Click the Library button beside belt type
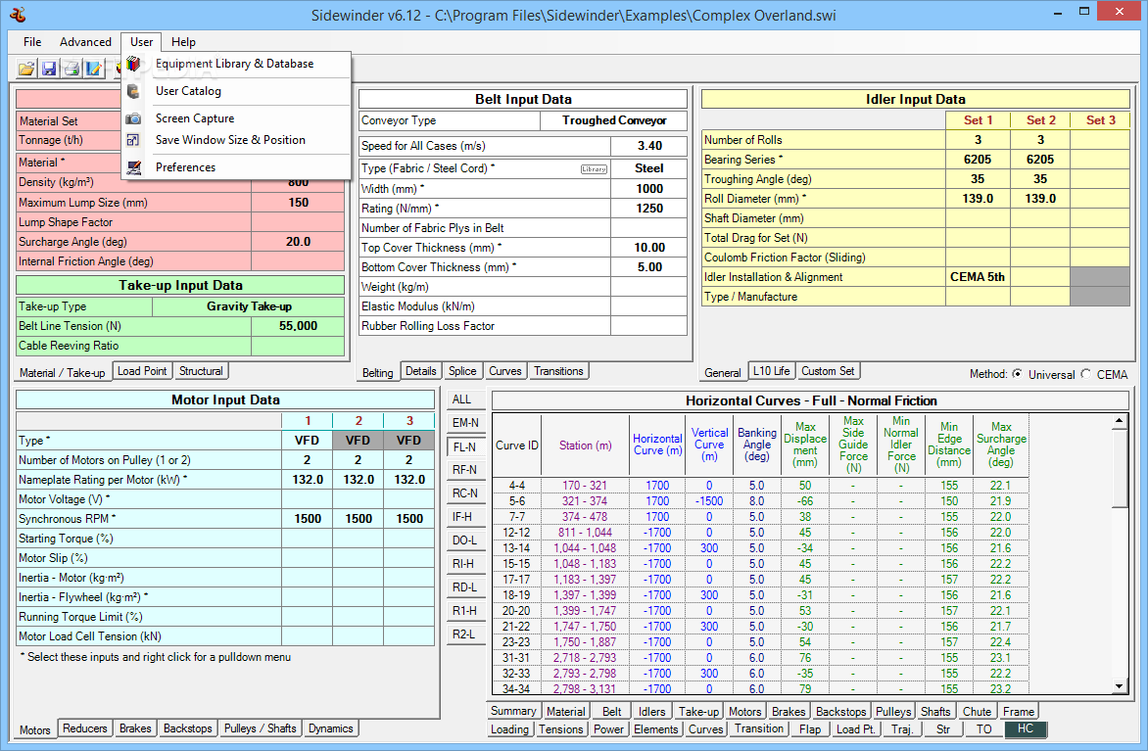 (x=594, y=168)
